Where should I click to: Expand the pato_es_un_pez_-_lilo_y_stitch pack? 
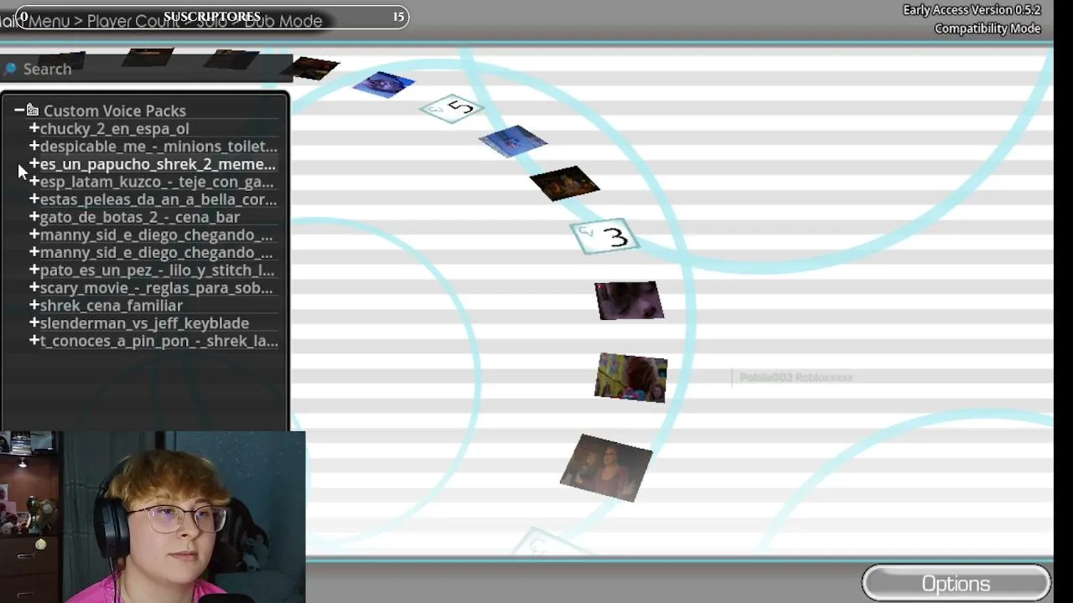(x=34, y=270)
